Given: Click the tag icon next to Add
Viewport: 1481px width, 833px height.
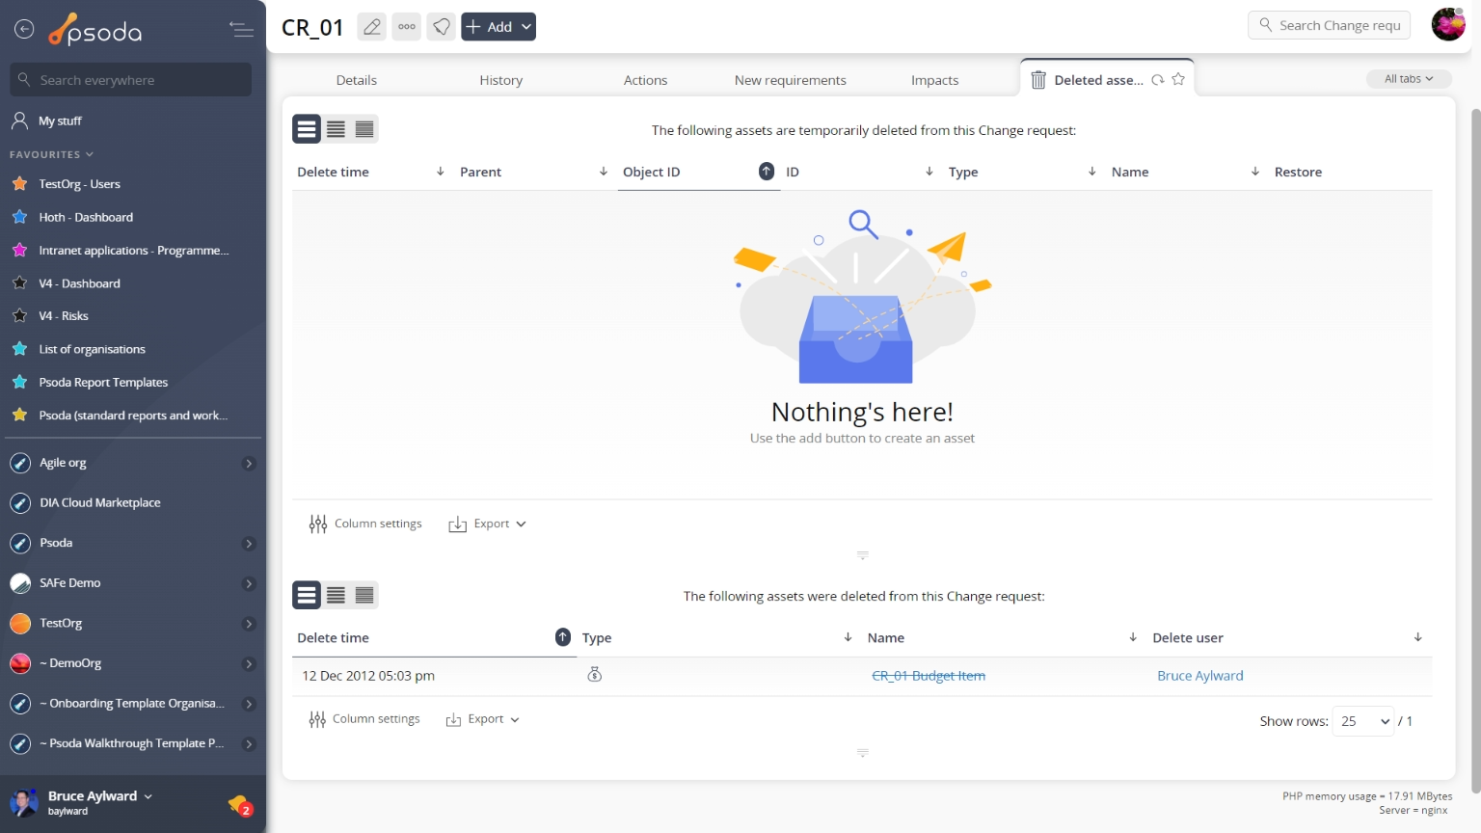Looking at the screenshot, I should tap(442, 27).
